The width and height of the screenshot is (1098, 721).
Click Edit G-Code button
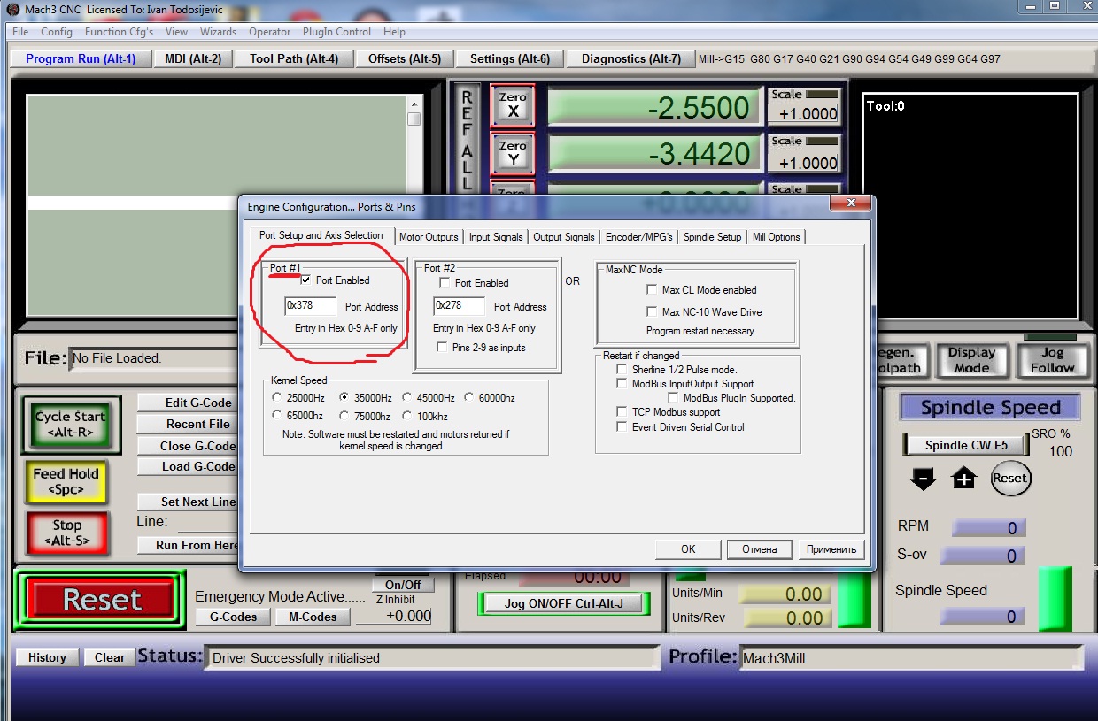[188, 403]
